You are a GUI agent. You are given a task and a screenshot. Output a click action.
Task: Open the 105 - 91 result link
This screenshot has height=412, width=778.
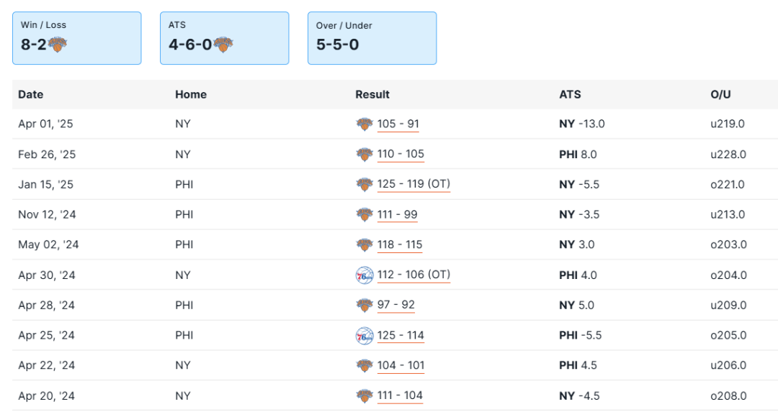(x=398, y=124)
